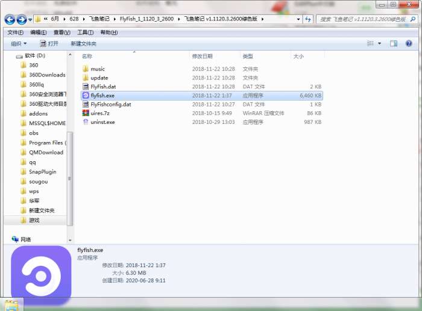Open help with the question mark icon
422x311 pixels.
tap(409, 43)
